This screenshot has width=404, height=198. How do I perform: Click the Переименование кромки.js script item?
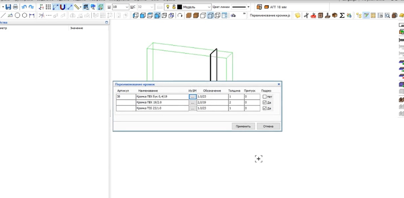(x=270, y=15)
